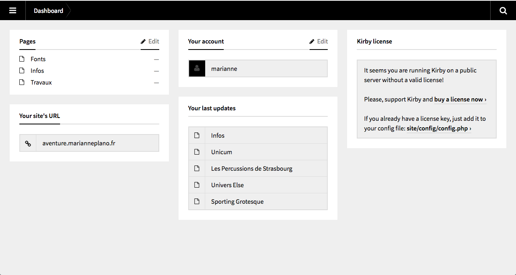
Task: Open the Infos page in Pages list
Action: 37,71
